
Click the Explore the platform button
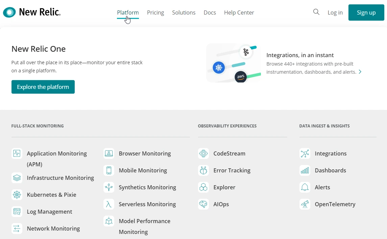43,87
